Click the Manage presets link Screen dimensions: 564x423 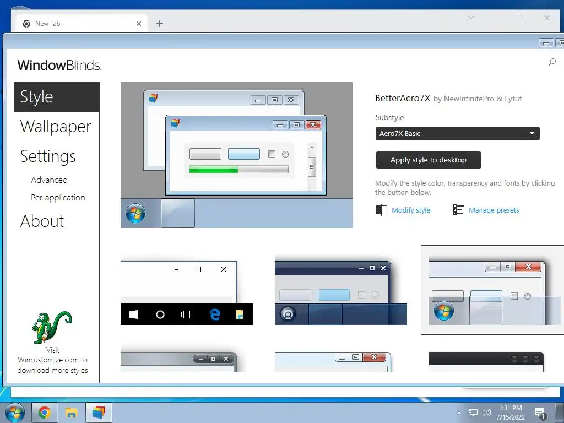click(x=493, y=210)
